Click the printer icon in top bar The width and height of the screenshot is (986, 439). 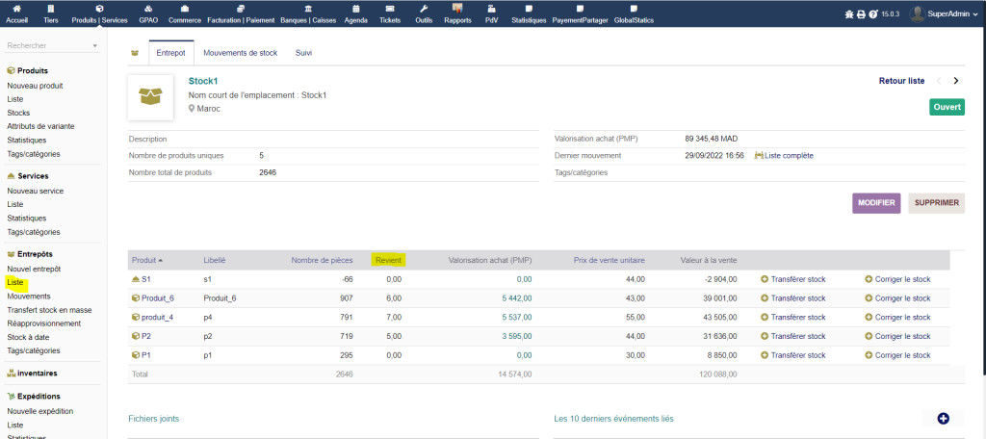[x=861, y=14]
